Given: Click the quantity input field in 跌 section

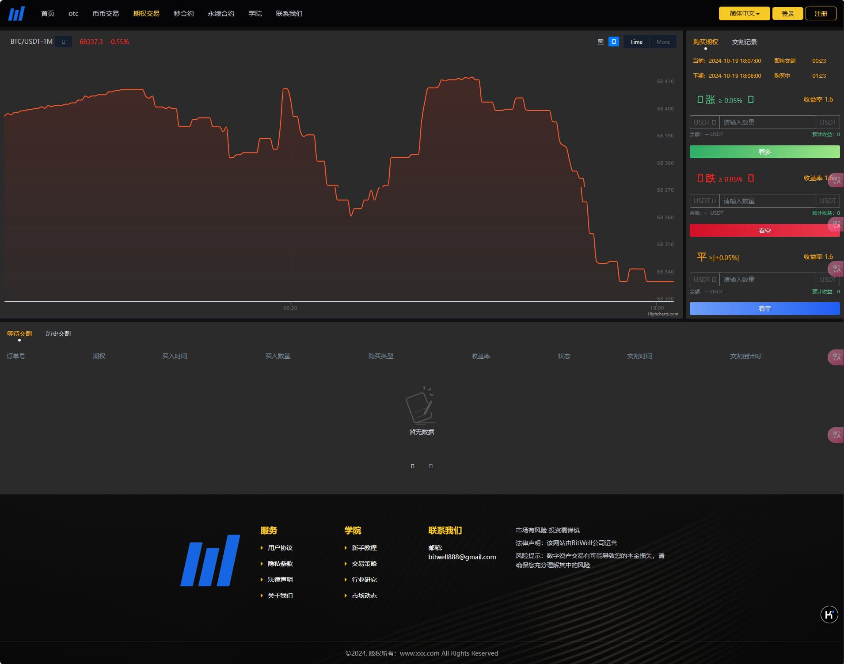Looking at the screenshot, I should click(x=767, y=201).
